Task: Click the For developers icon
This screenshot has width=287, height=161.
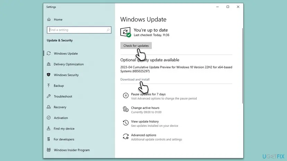Action: coord(49,139)
